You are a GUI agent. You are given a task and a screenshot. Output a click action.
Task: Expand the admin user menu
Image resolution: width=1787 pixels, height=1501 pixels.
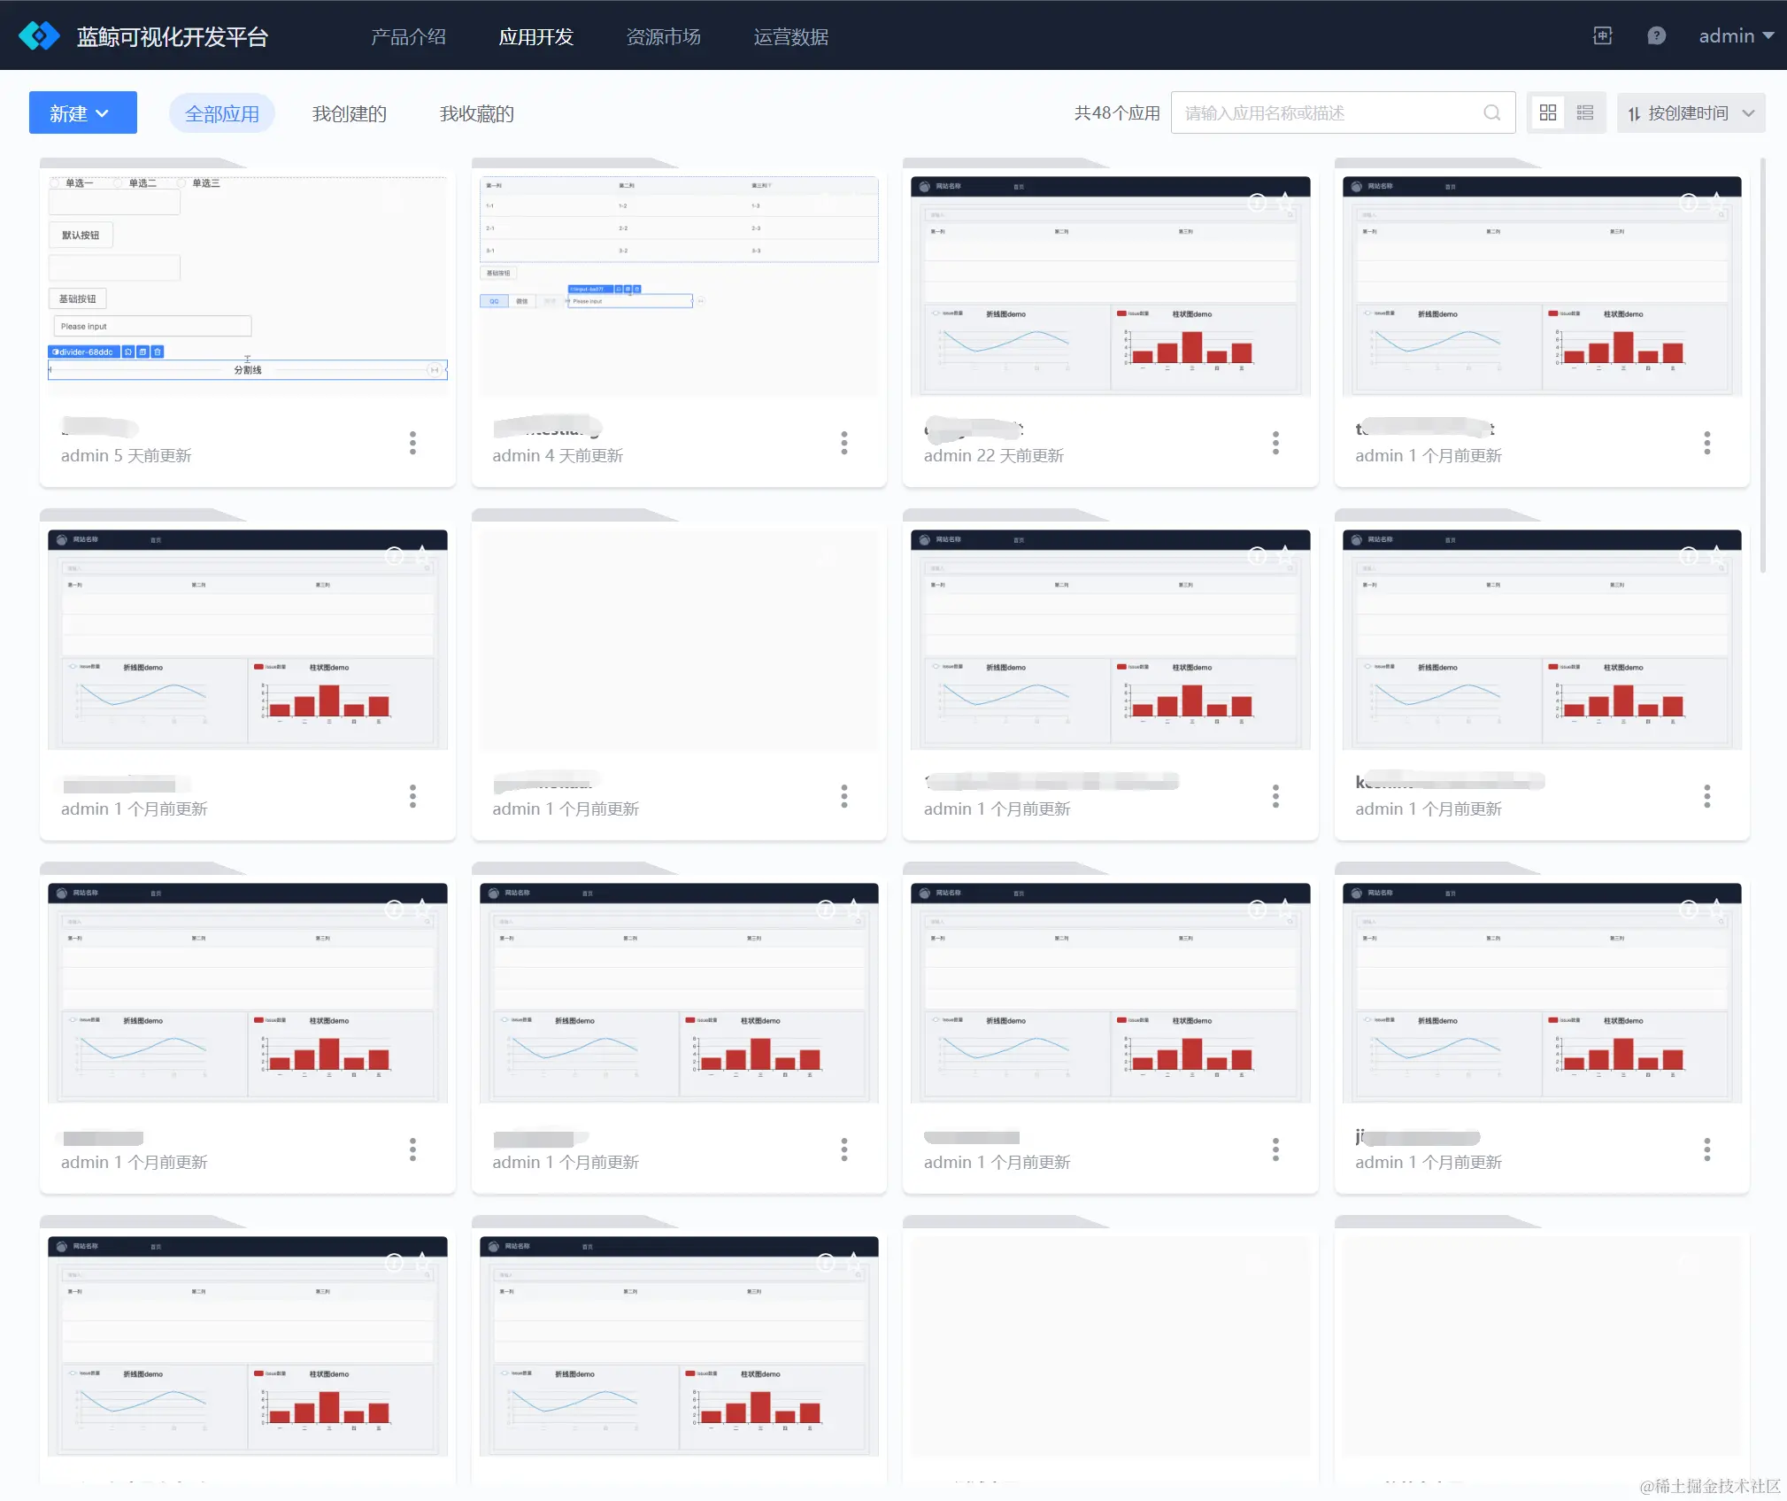(1736, 36)
